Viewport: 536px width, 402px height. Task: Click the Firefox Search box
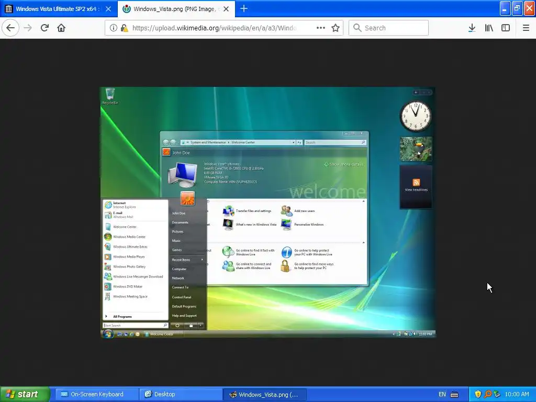tap(388, 28)
